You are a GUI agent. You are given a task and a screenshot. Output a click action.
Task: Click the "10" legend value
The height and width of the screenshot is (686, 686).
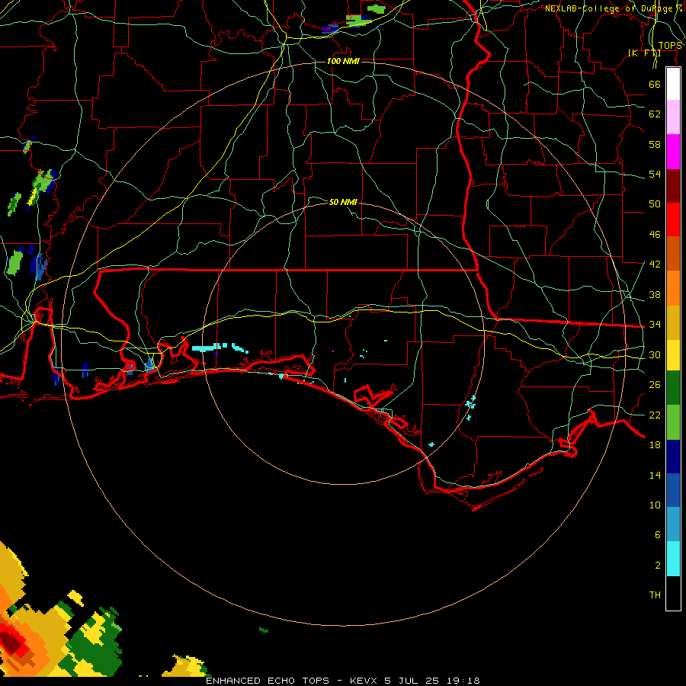(655, 505)
